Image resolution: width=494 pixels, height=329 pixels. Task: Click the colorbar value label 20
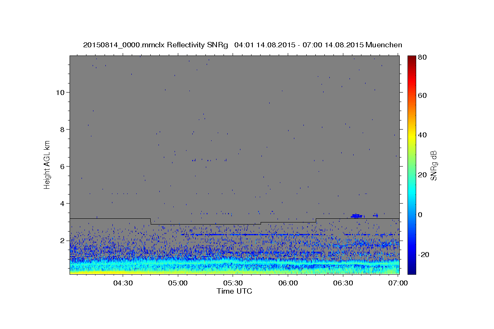pyautogui.click(x=422, y=175)
